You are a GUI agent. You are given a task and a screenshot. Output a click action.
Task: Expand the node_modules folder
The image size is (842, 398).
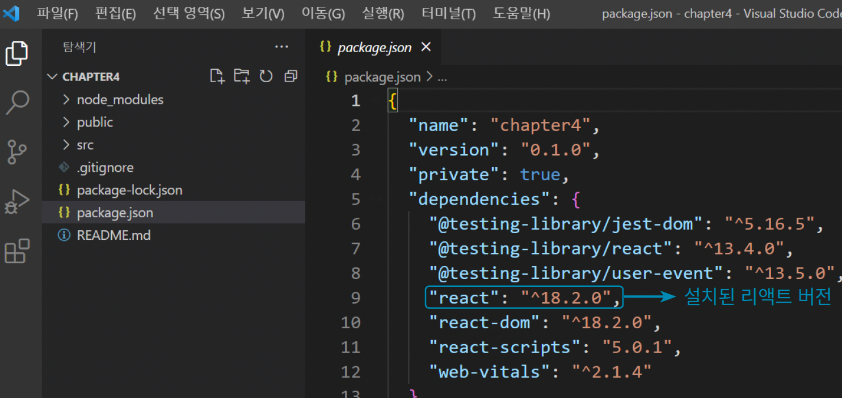(x=67, y=99)
